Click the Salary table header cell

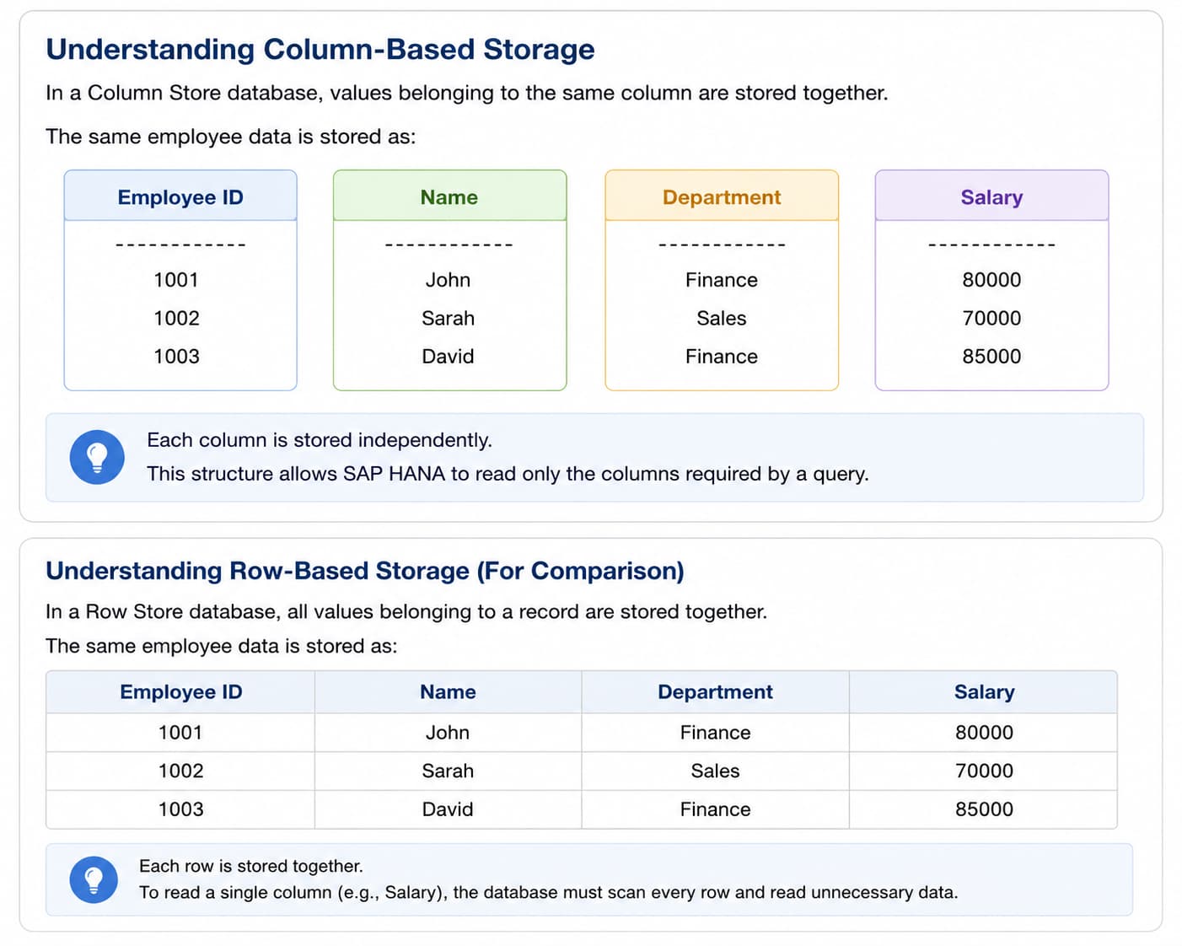coord(984,692)
